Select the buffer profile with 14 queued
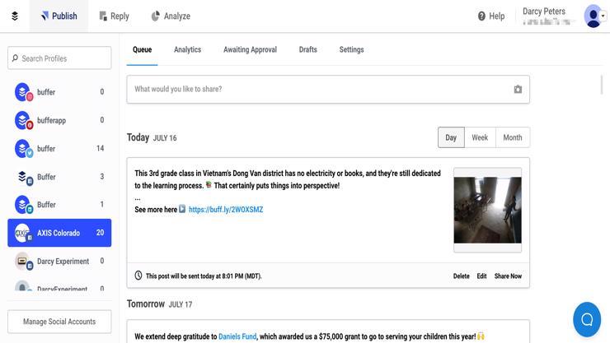The height and width of the screenshot is (343, 610). coord(59,149)
